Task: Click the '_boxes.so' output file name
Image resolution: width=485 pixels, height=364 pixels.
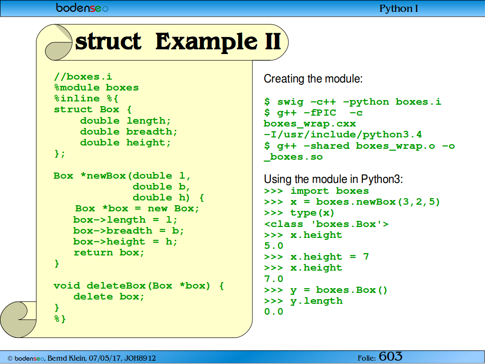Action: pos(293,156)
